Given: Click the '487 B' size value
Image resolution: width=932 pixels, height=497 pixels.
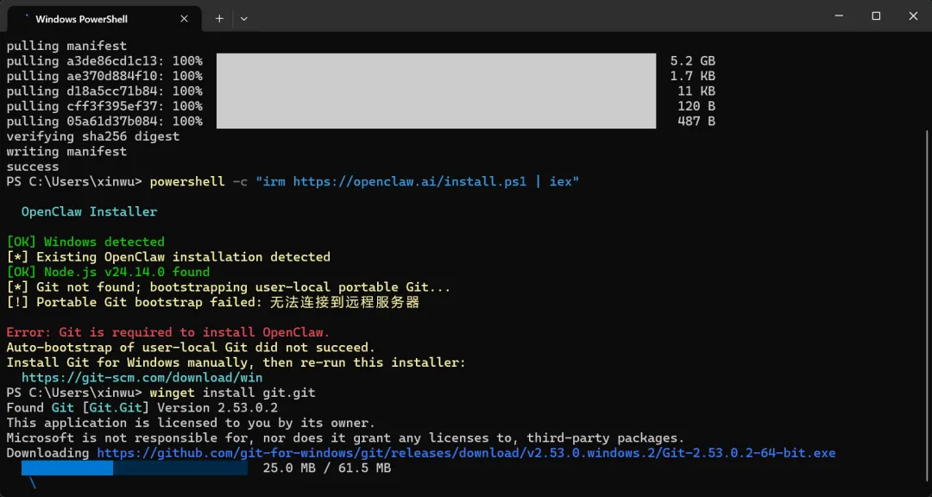Looking at the screenshot, I should (696, 122).
